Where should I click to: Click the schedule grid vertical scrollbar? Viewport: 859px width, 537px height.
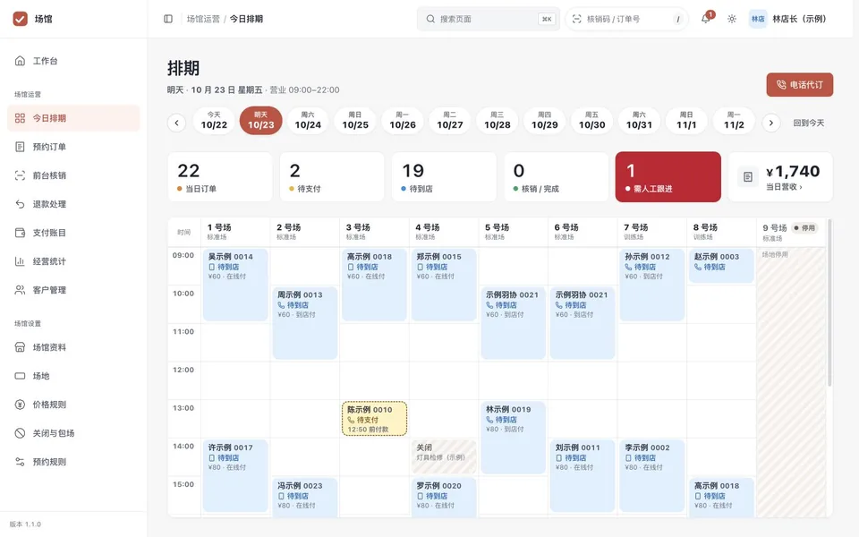pyautogui.click(x=829, y=303)
